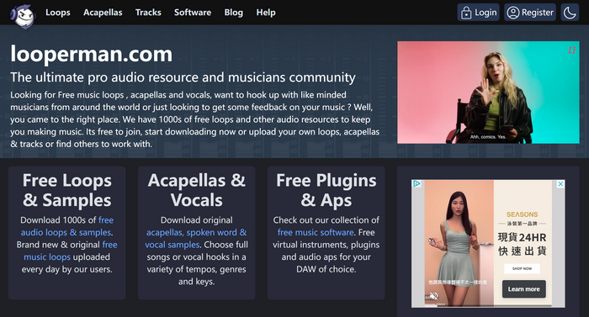589x317 pixels.
Task: Open the Acapellas menu
Action: (x=103, y=13)
